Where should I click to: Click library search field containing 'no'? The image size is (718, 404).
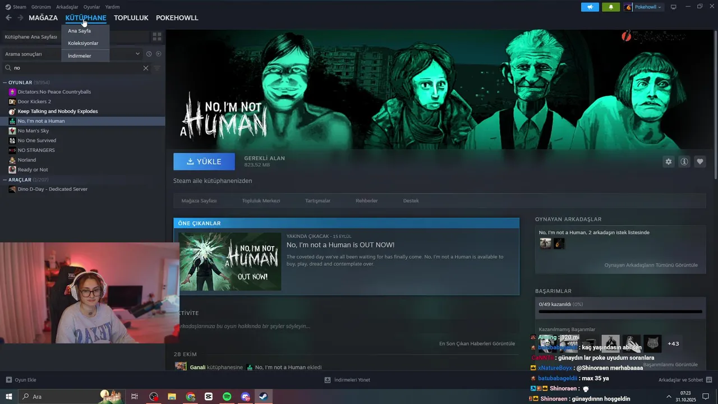tap(77, 68)
